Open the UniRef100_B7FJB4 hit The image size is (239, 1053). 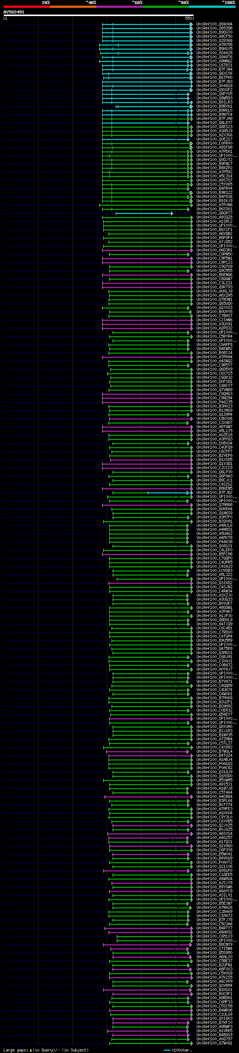pos(214,69)
